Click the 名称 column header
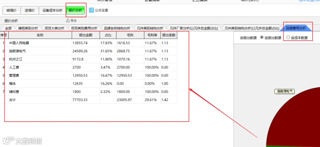The height and width of the screenshot is (147, 320). [x=40, y=35]
